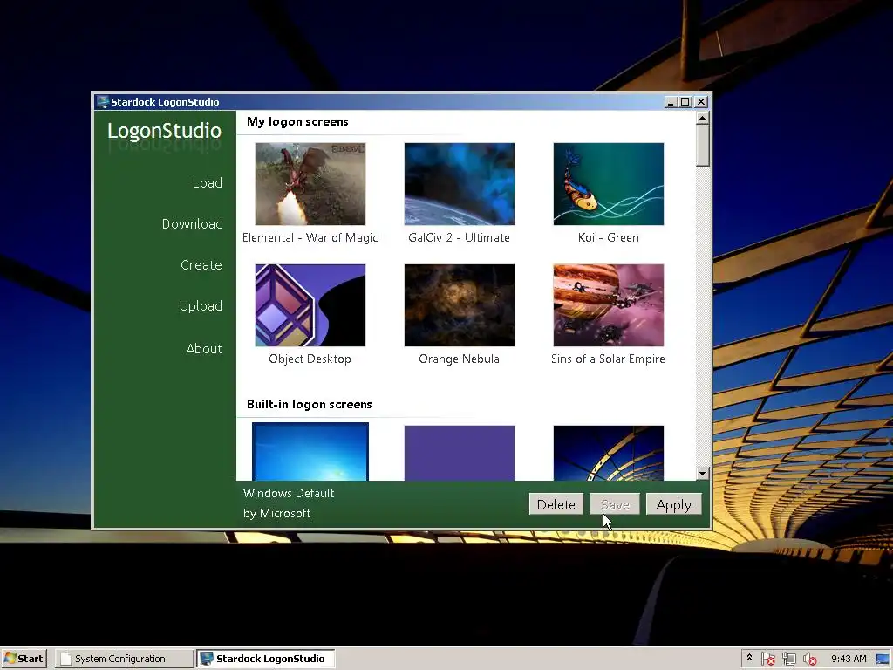
Task: Select Create in the sidebar
Action: 201,265
